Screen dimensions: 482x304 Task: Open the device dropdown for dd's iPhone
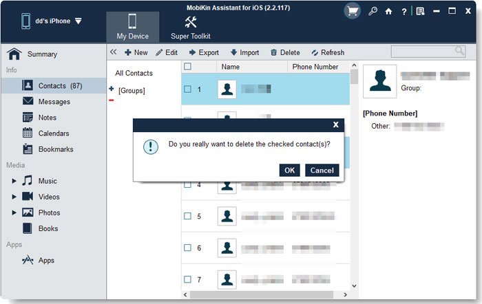(78, 21)
